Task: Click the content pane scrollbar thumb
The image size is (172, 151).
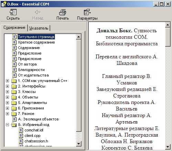Action: [168, 37]
